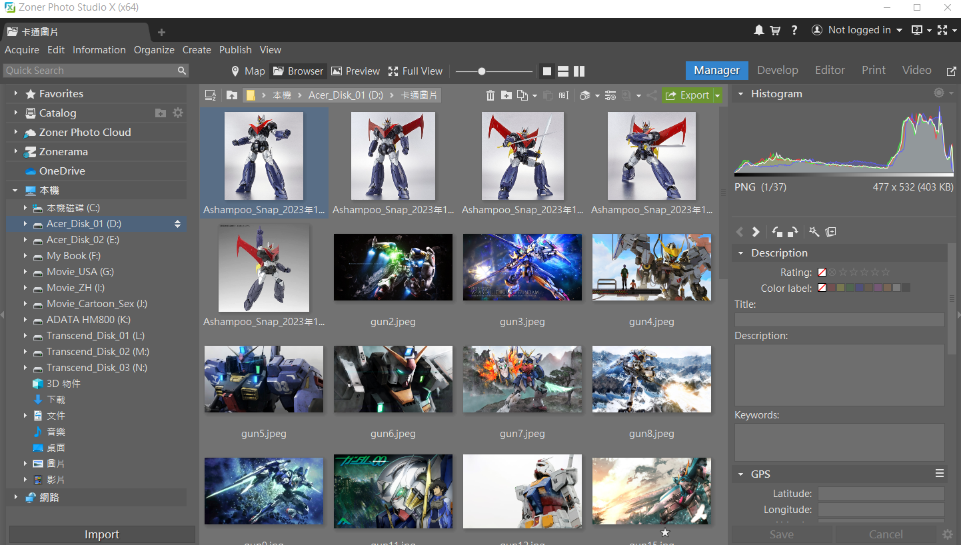The width and height of the screenshot is (961, 545).
Task: Rotate the image left
Action: tap(777, 232)
